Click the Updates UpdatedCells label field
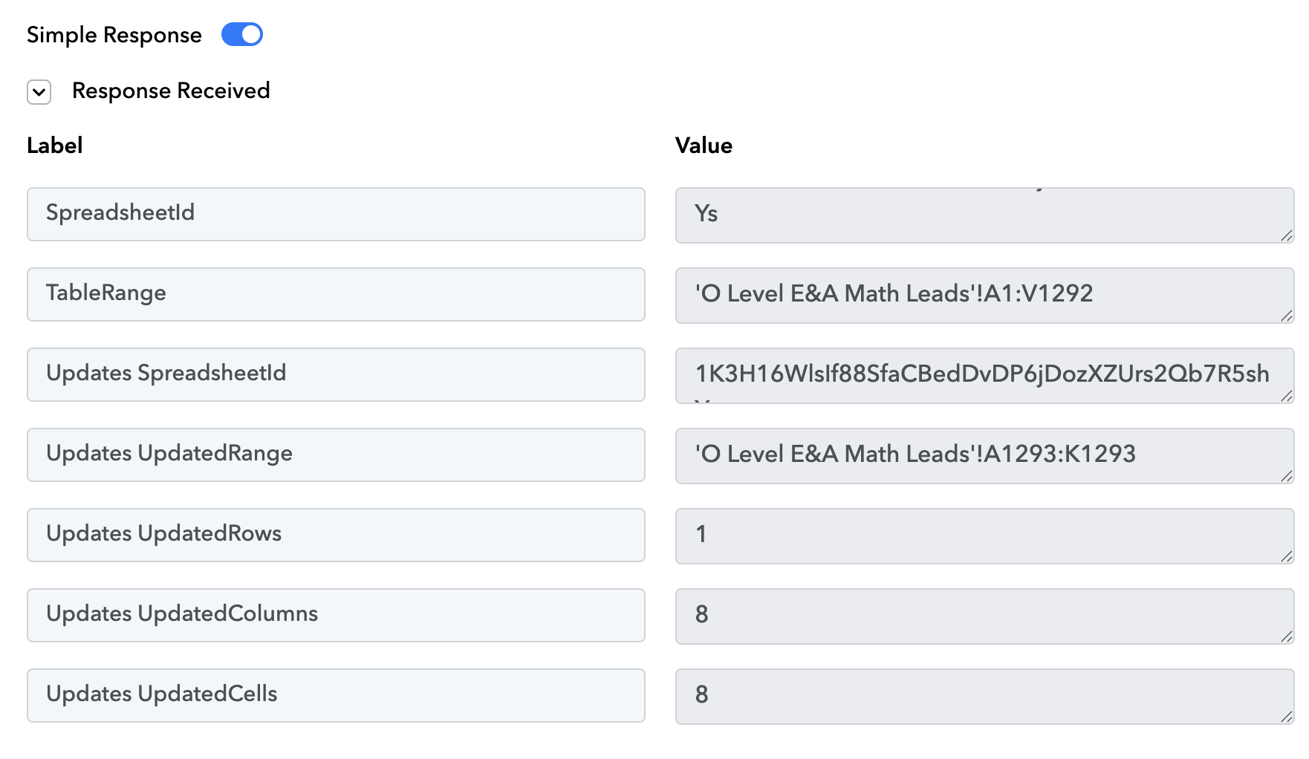 click(336, 695)
